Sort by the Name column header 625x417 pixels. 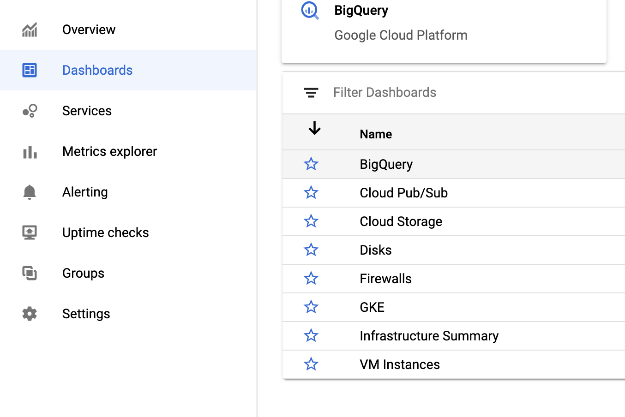376,134
